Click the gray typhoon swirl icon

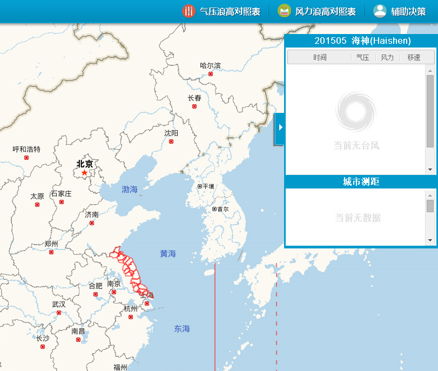356,112
